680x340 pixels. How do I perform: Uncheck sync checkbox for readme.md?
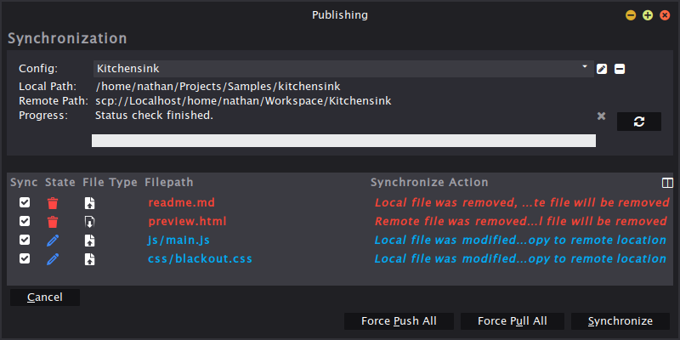(25, 202)
